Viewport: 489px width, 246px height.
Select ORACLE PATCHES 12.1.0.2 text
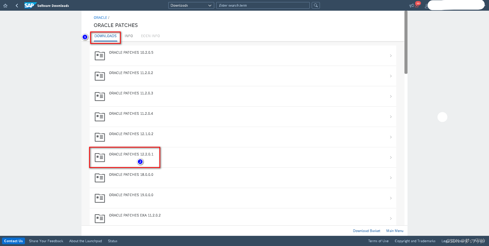point(131,134)
